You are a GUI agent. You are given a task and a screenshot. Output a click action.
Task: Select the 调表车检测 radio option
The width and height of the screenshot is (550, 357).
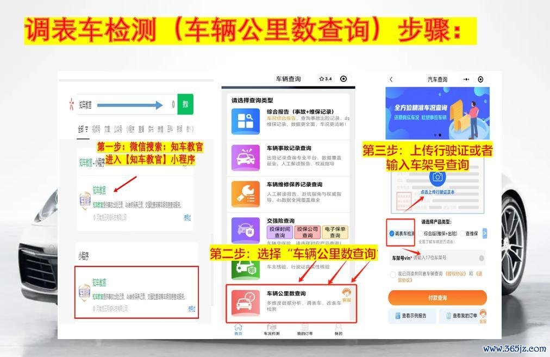point(392,234)
